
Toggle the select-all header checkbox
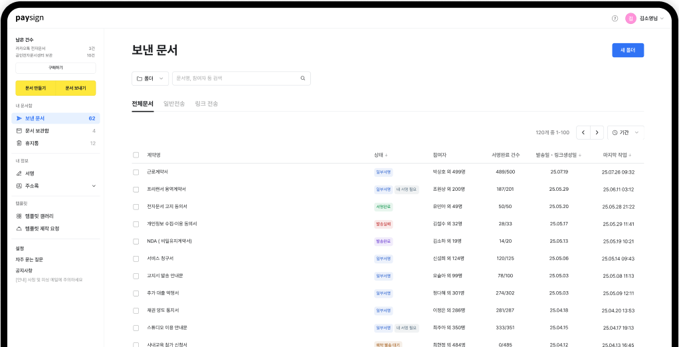136,155
